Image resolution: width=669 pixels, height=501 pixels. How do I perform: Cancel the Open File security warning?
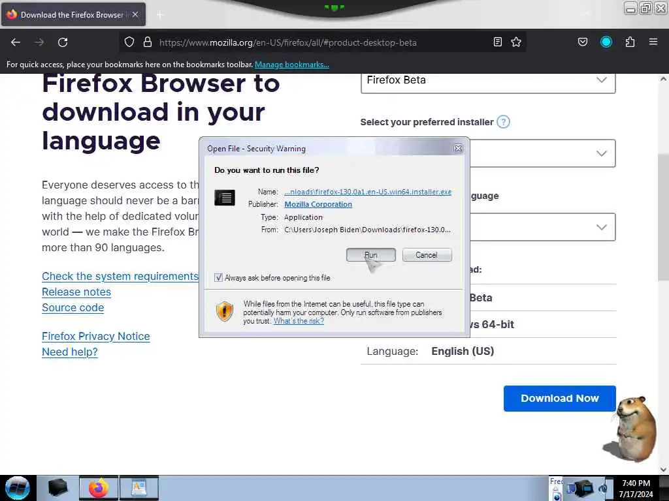click(x=427, y=255)
